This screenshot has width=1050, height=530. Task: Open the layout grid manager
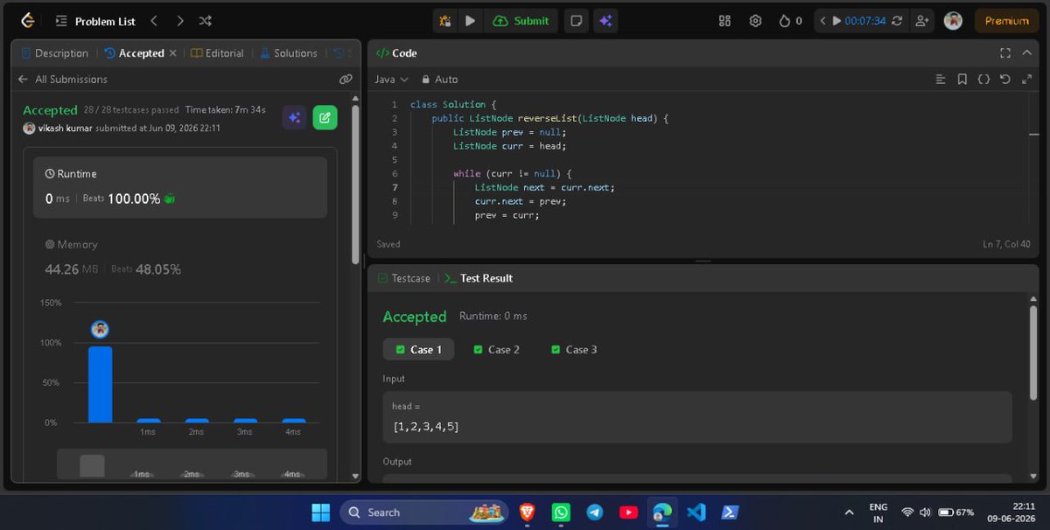pos(724,21)
